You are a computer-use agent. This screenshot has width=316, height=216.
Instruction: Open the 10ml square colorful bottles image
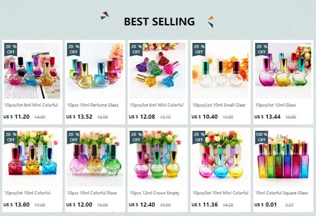coord(32,159)
